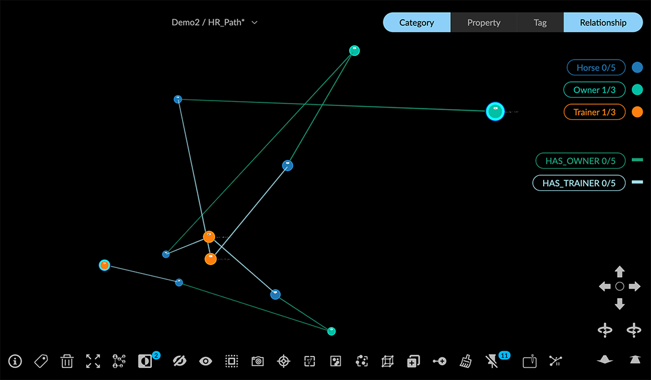Click the unpin icon with badge 11

(492, 361)
